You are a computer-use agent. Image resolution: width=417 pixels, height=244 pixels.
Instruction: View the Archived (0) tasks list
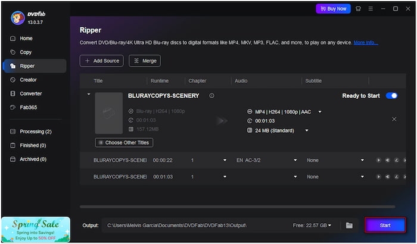point(33,159)
